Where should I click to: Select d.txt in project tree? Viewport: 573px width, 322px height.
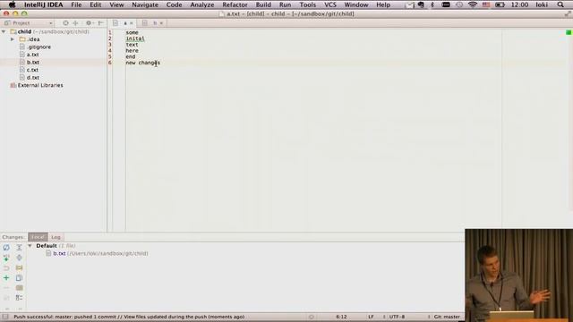pyautogui.click(x=33, y=78)
